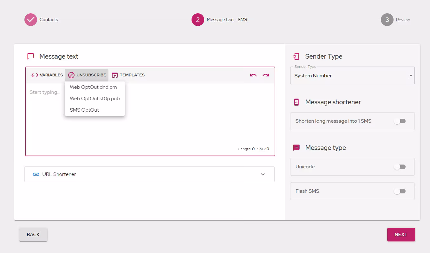
Task: Click the undo arrow icon
Action: 253,75
